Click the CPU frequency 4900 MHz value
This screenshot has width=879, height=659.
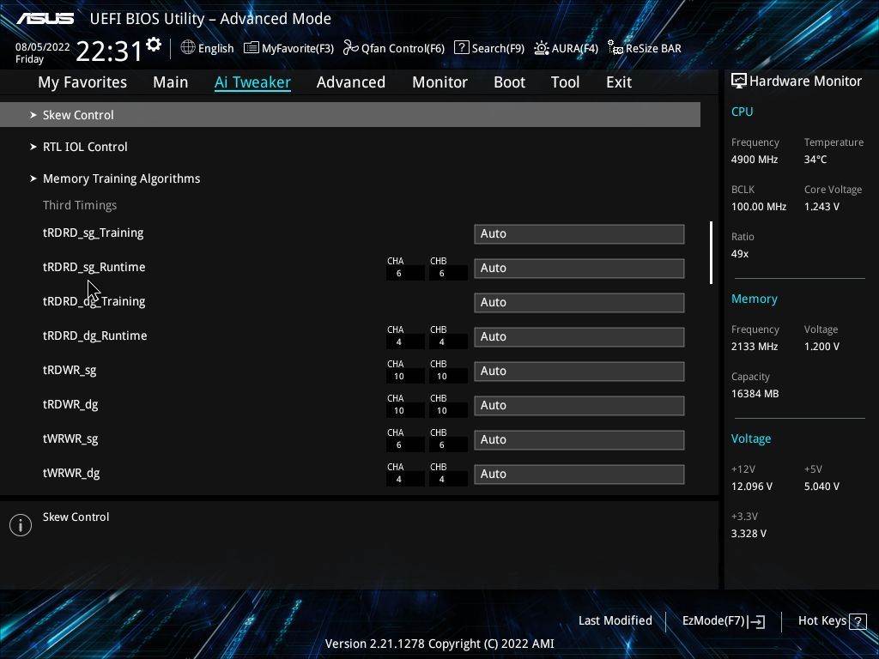coord(755,160)
